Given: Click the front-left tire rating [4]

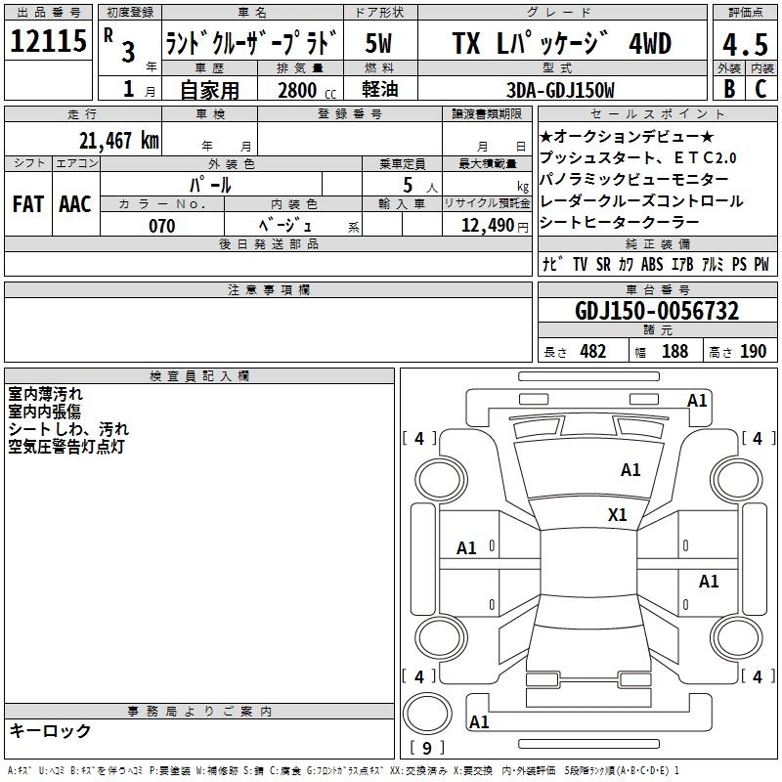Looking at the screenshot, I should [x=419, y=439].
